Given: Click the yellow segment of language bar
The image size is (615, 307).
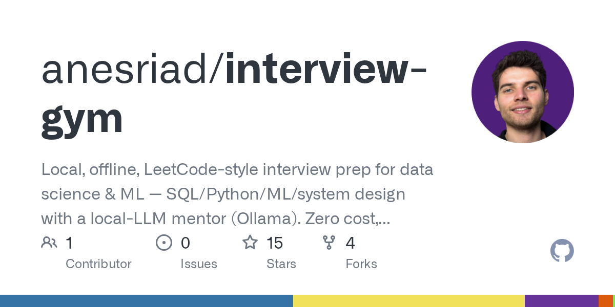Looking at the screenshot, I should tap(409, 301).
